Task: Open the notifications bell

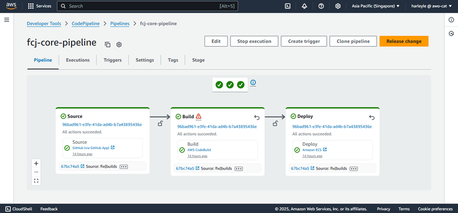Action: pyautogui.click(x=304, y=6)
